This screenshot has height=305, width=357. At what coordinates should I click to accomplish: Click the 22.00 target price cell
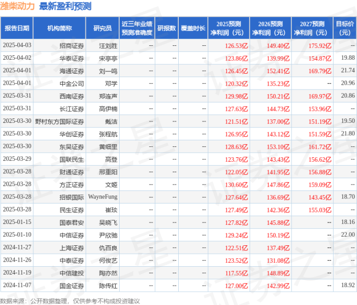tap(348, 235)
